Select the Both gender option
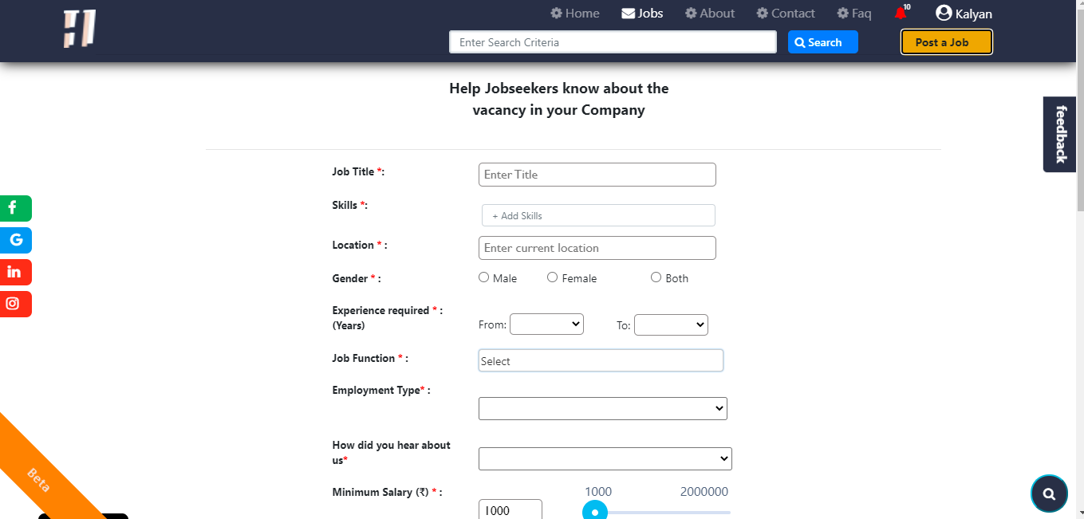 point(656,277)
